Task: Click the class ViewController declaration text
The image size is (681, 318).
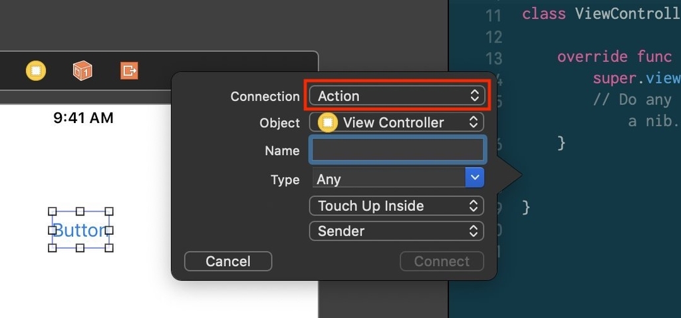Action: [601, 13]
